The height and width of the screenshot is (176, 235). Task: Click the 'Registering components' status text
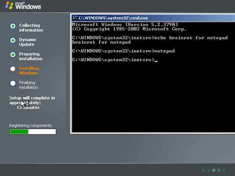pos(30,125)
